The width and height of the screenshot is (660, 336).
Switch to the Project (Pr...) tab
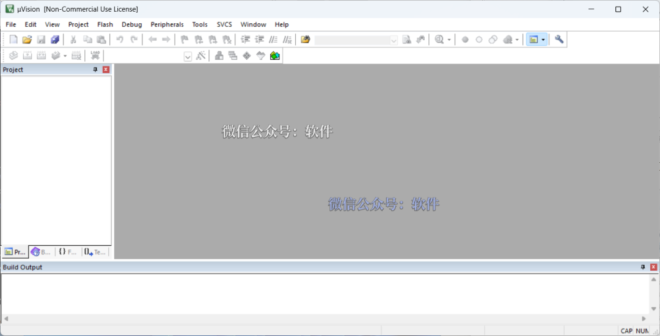click(x=15, y=252)
